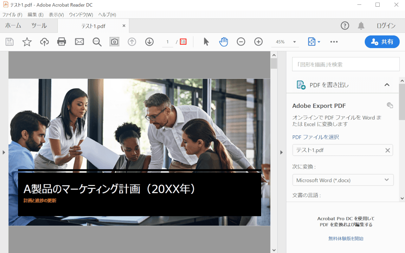Send the file by email envelope icon
405x253 pixels.
coord(79,42)
